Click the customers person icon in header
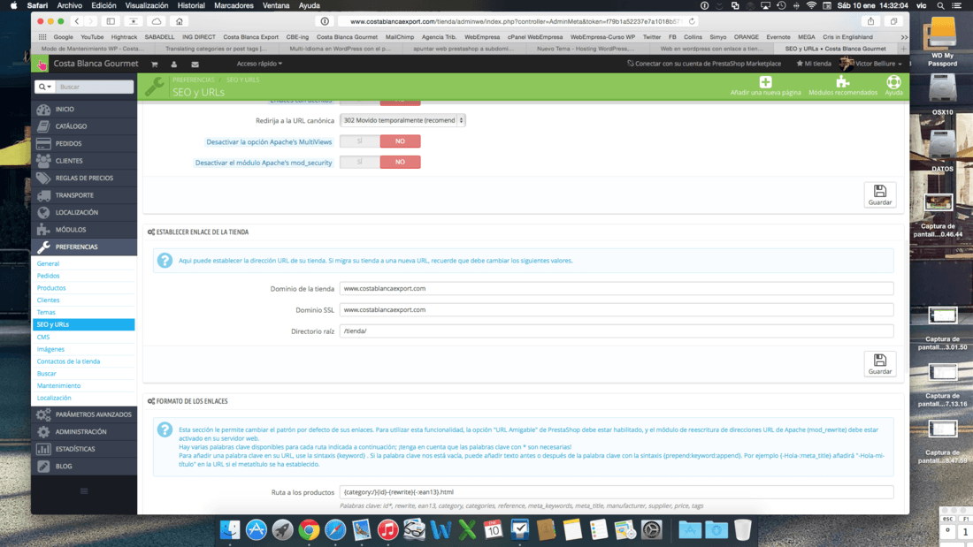The width and height of the screenshot is (973, 547). 173,64
